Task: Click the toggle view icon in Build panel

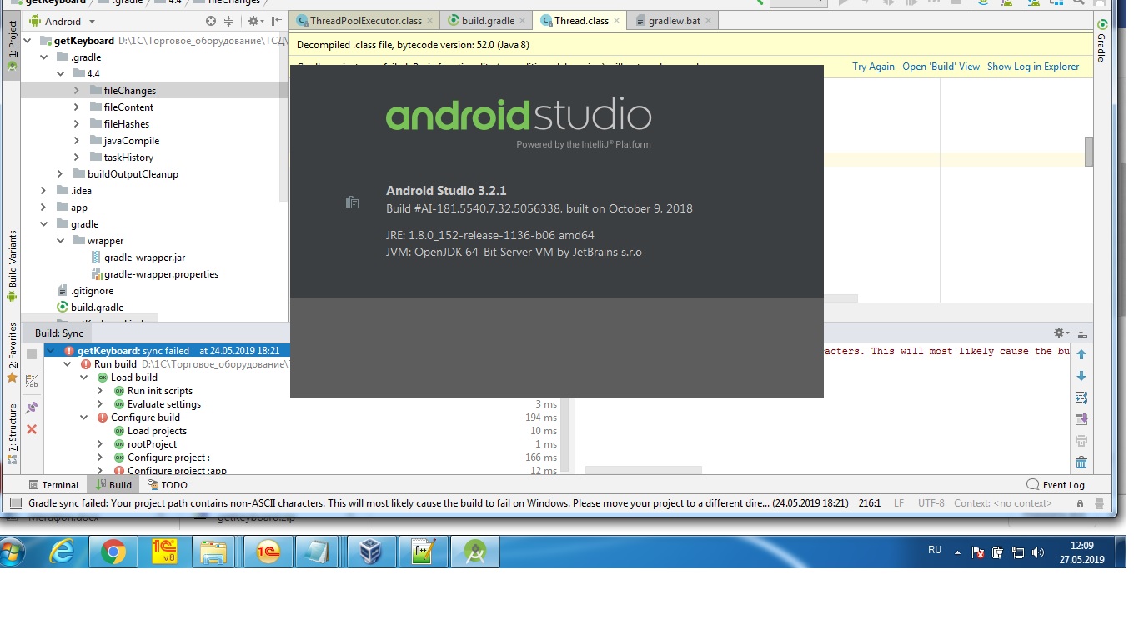Action: click(32, 381)
